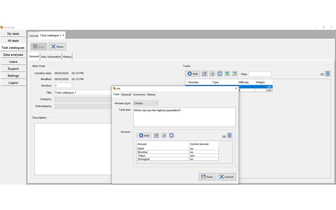Screen dimensions: 336x210
Task: Click the delete trash icon in Tasks toolbar
Action: (212, 74)
